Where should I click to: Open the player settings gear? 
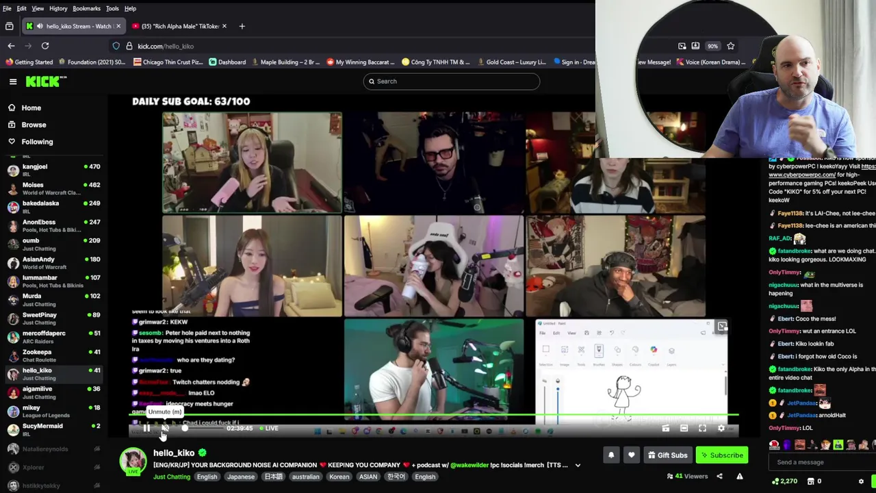(x=721, y=428)
